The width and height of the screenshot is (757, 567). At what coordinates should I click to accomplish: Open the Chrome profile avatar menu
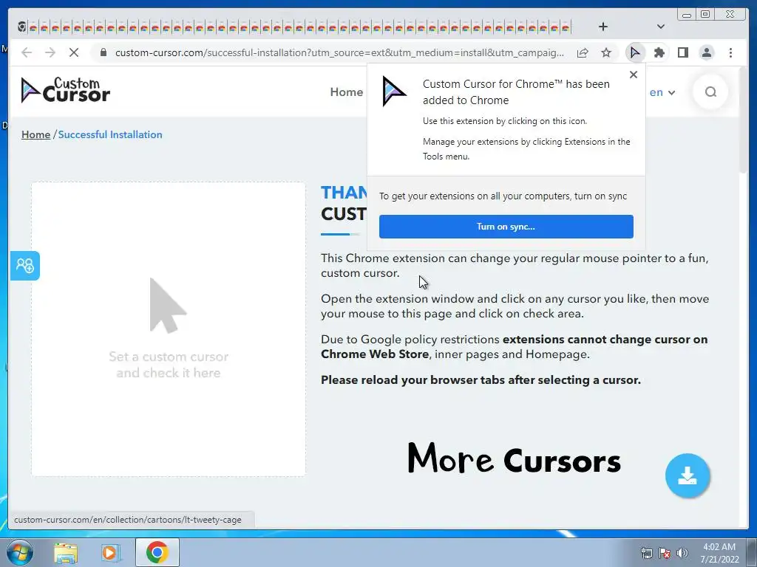pyautogui.click(x=706, y=52)
